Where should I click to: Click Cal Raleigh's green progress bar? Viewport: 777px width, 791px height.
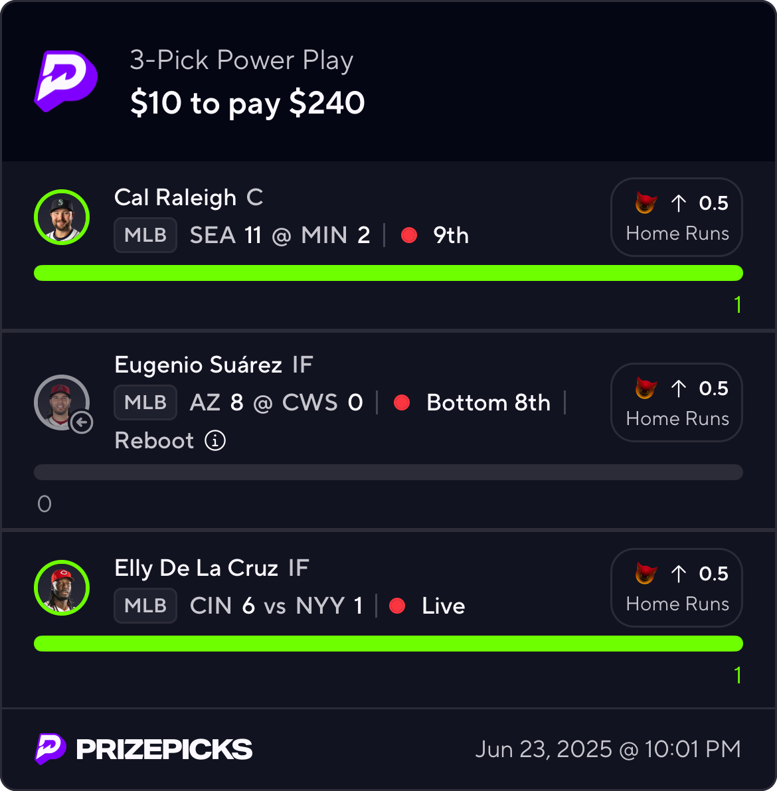click(388, 273)
